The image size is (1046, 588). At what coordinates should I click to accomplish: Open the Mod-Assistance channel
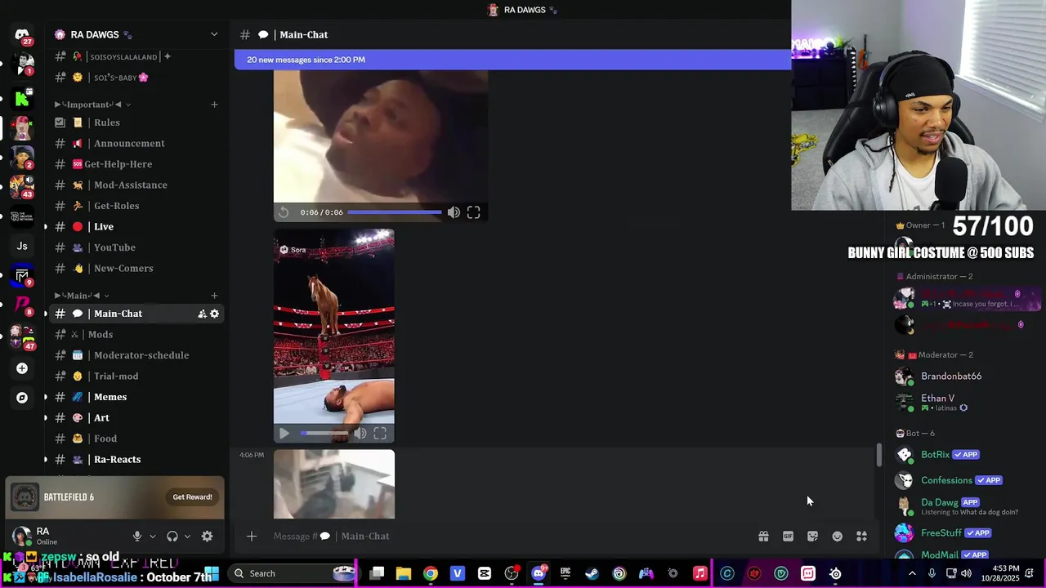click(x=137, y=185)
